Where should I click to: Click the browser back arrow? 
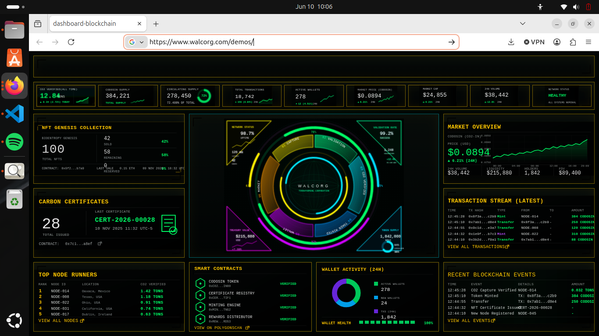tap(39, 42)
